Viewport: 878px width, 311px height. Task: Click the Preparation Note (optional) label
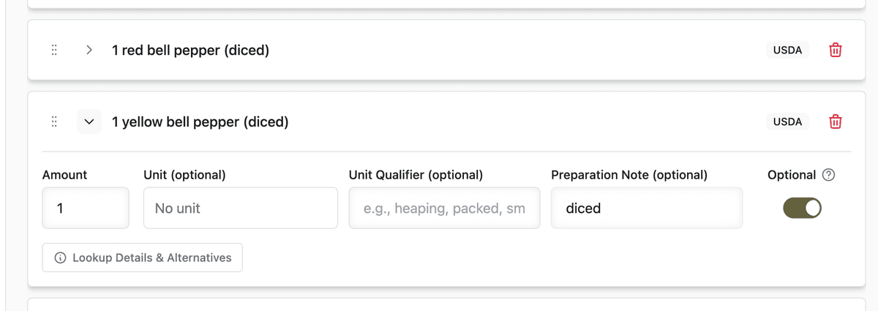pos(629,175)
